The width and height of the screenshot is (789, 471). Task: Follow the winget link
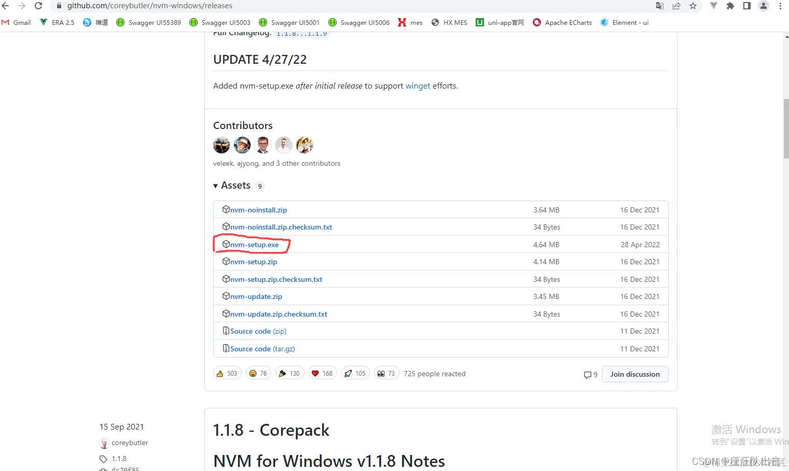418,86
